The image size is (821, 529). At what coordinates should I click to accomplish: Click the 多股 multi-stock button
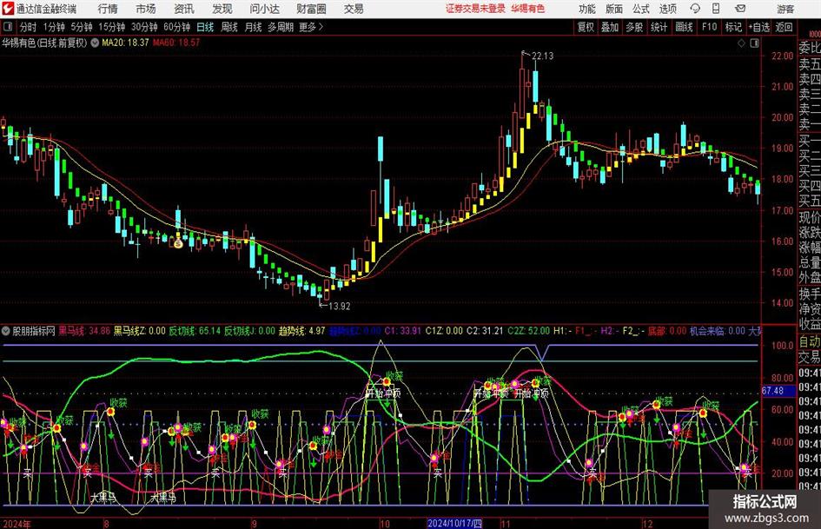click(x=634, y=27)
